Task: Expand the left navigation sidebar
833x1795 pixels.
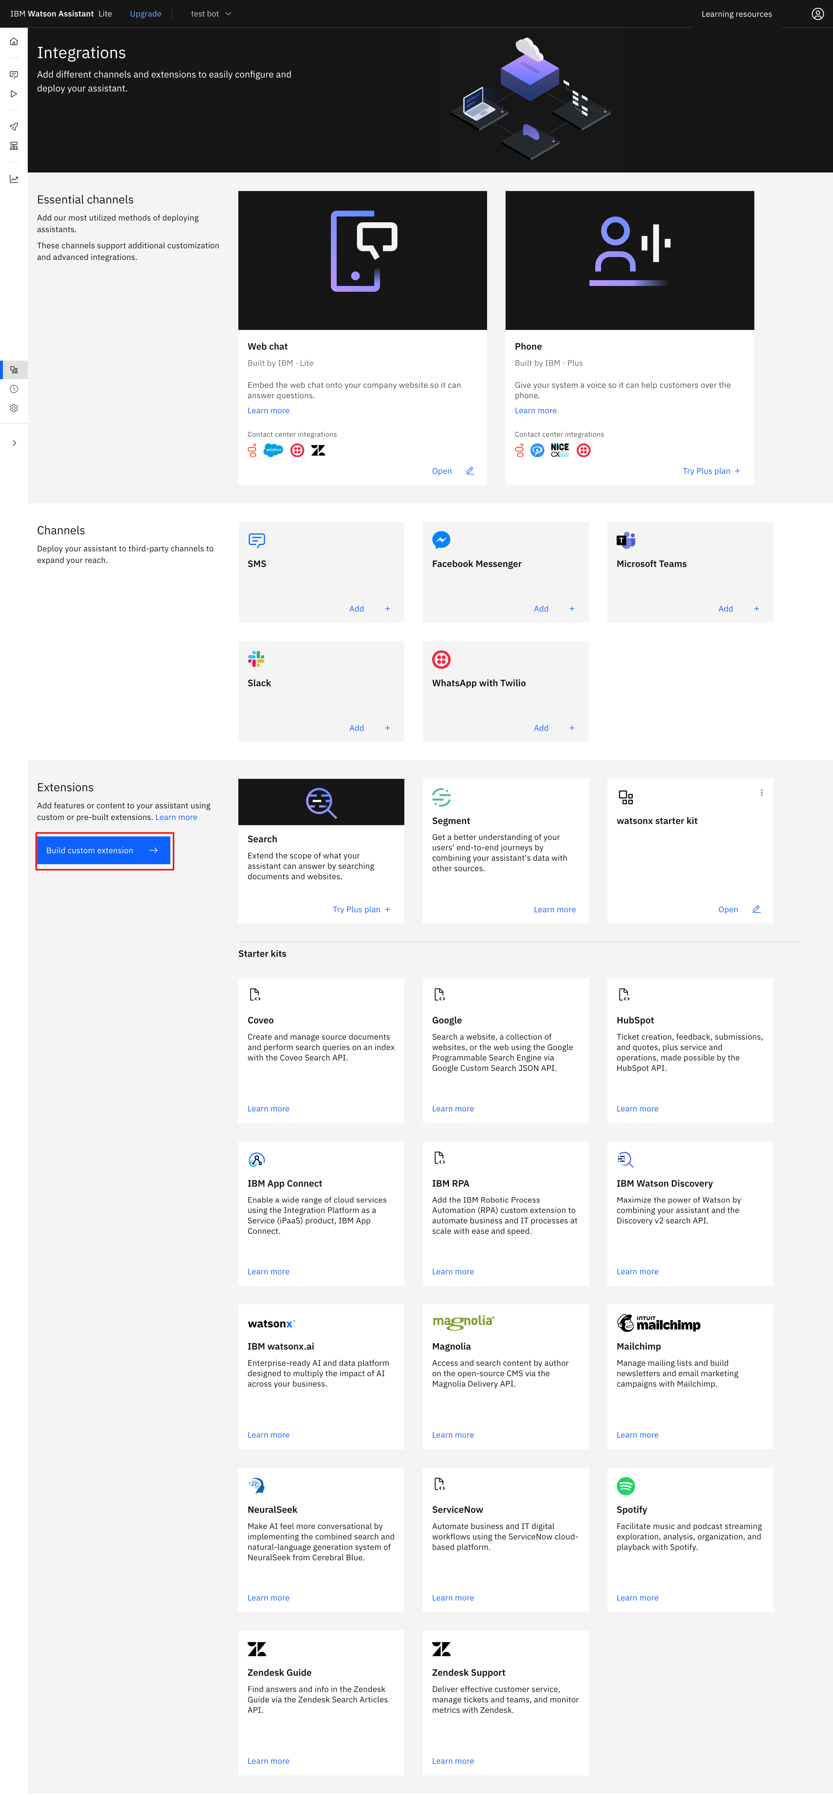Action: pos(13,443)
